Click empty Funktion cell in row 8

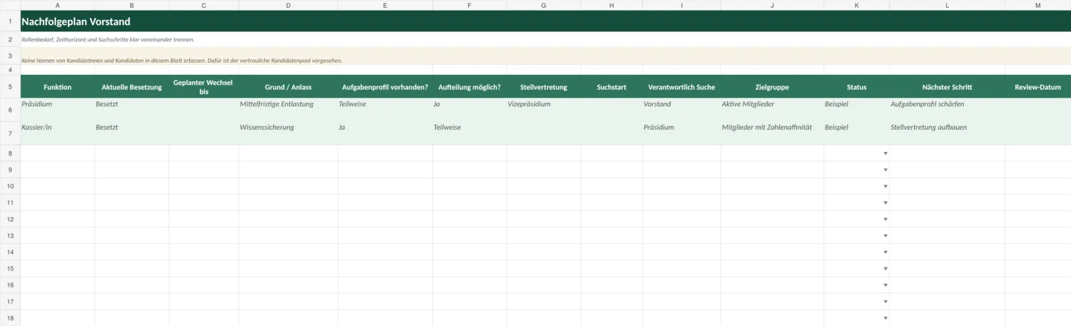[x=57, y=153]
